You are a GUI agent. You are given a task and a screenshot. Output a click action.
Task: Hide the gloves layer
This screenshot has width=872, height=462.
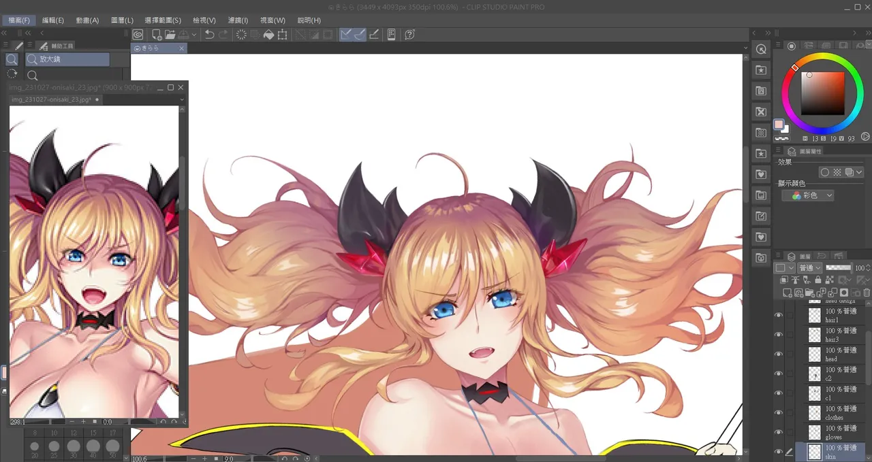point(779,432)
